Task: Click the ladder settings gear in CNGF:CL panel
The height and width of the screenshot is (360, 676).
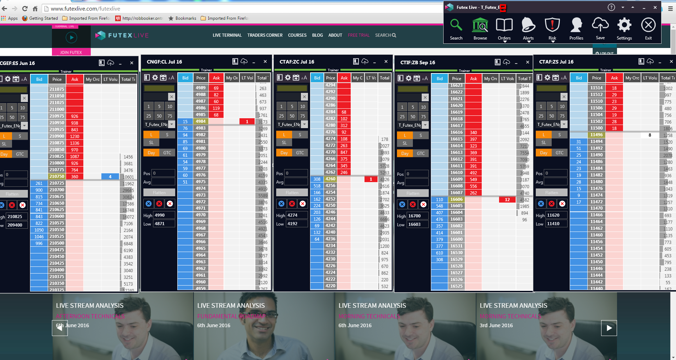Action: 155,78
